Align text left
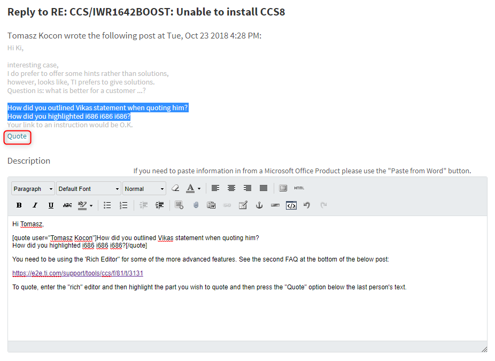Screen dimensions: 495x361 click(215, 188)
